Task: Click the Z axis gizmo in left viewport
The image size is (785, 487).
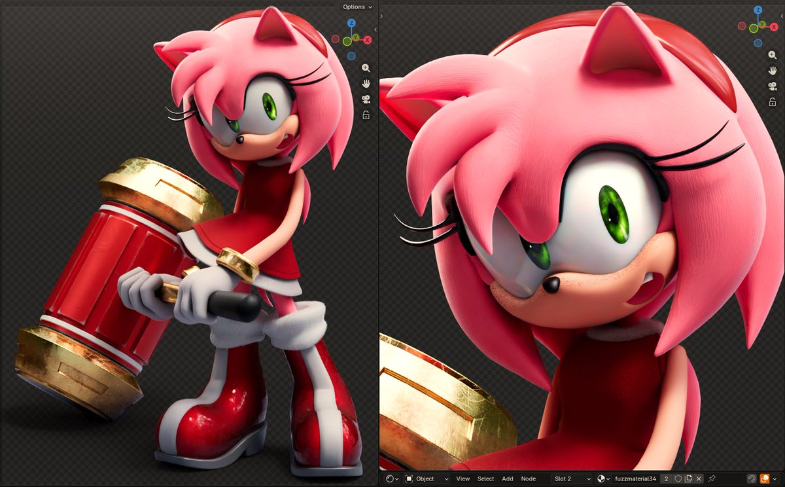Action: [351, 23]
